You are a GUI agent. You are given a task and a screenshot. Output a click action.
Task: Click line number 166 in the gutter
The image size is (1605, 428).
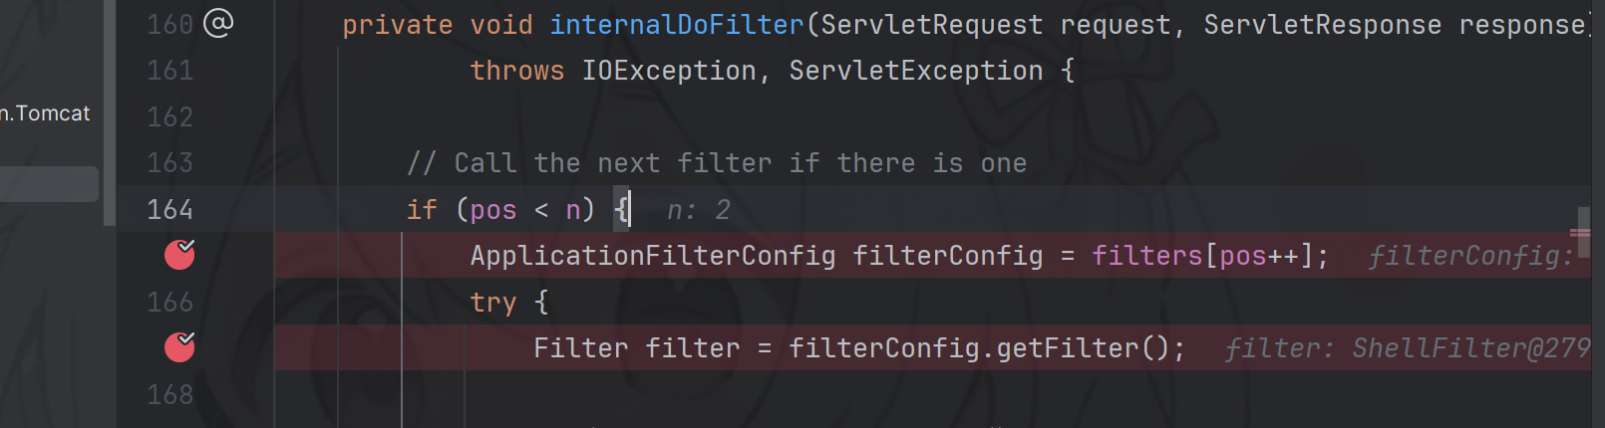[x=169, y=302]
